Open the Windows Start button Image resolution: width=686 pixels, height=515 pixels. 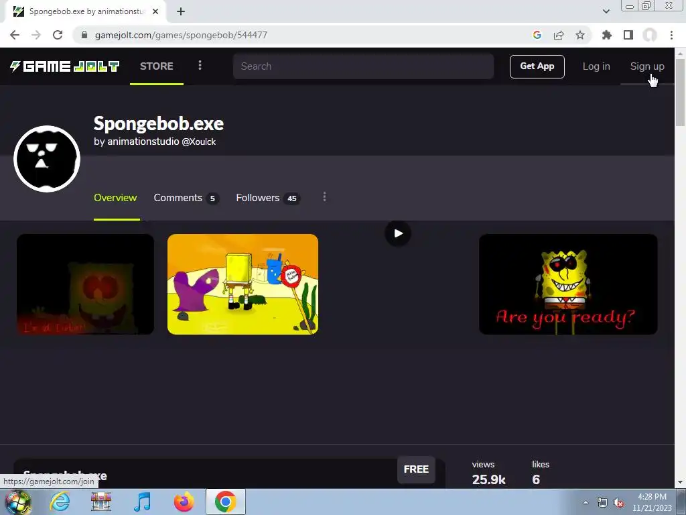point(18,502)
